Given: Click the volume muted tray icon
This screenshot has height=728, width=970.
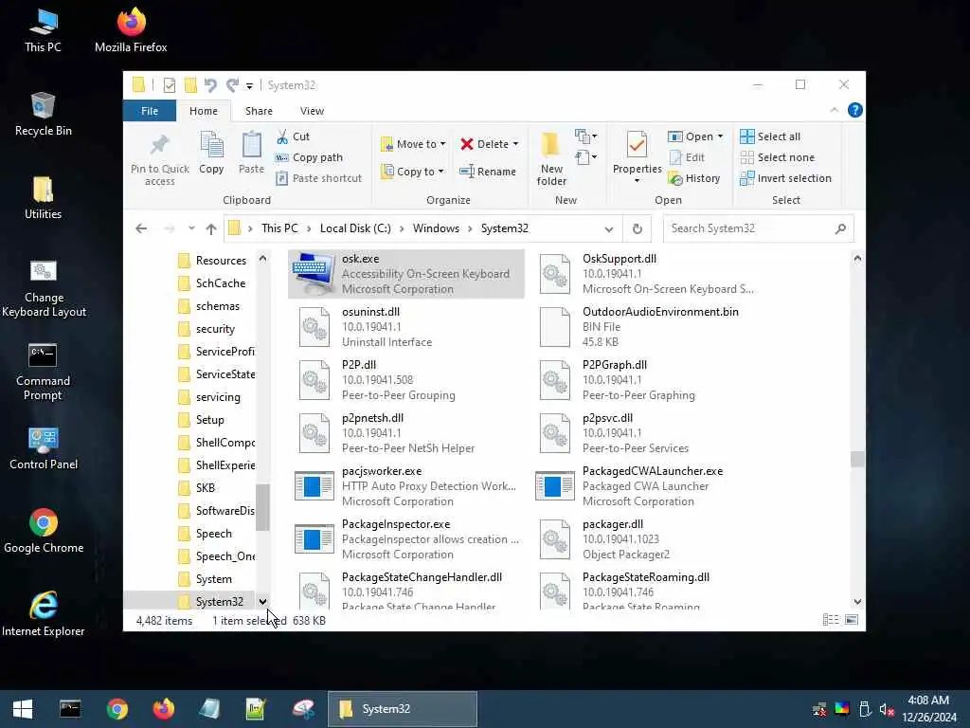Looking at the screenshot, I should 887,709.
